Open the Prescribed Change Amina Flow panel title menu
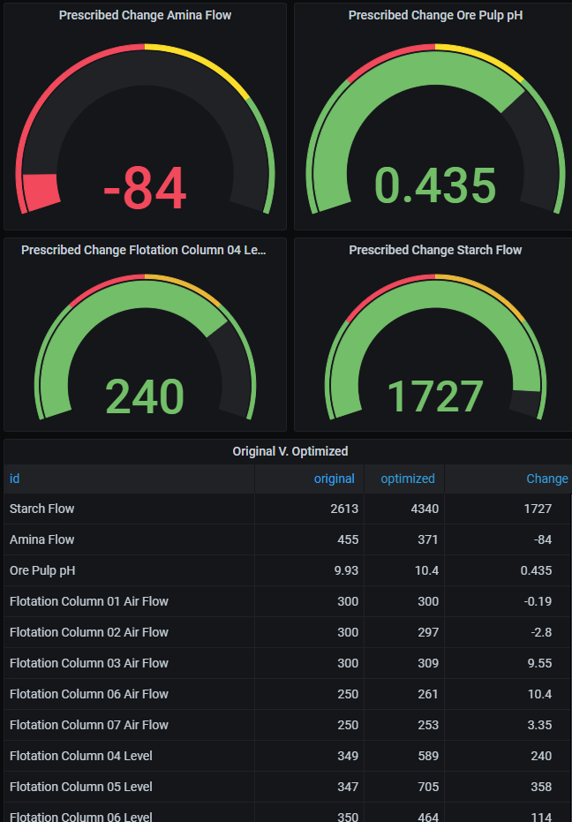This screenshot has width=572, height=822. pyautogui.click(x=145, y=15)
